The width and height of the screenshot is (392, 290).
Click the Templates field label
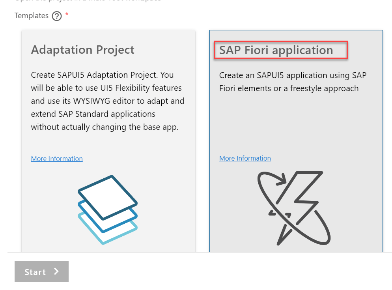click(x=32, y=16)
